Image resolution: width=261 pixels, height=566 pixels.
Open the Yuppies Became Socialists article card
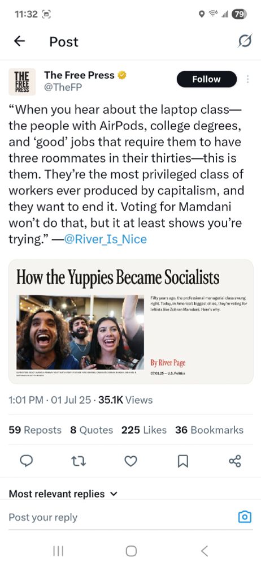pyautogui.click(x=131, y=321)
